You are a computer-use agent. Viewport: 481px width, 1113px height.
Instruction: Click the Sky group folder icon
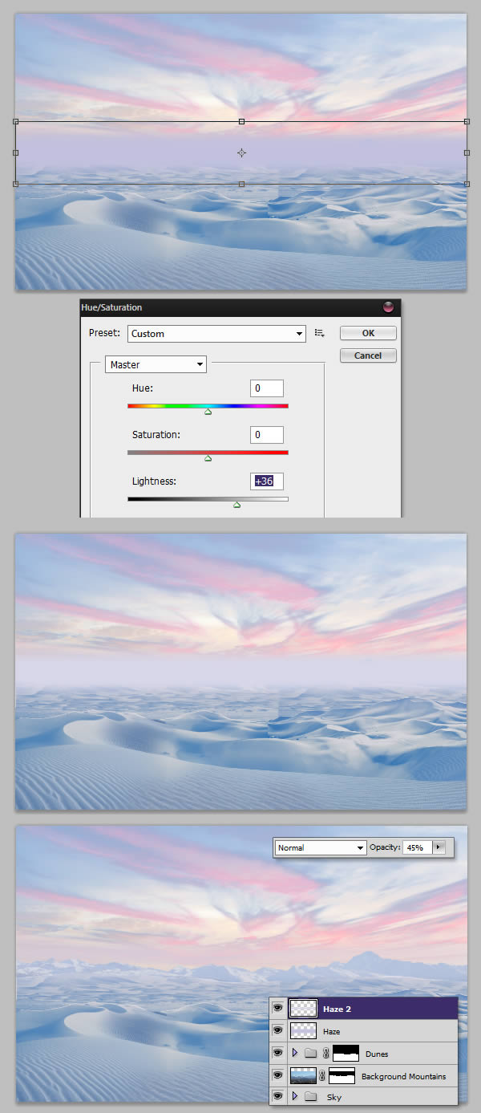click(x=310, y=1097)
